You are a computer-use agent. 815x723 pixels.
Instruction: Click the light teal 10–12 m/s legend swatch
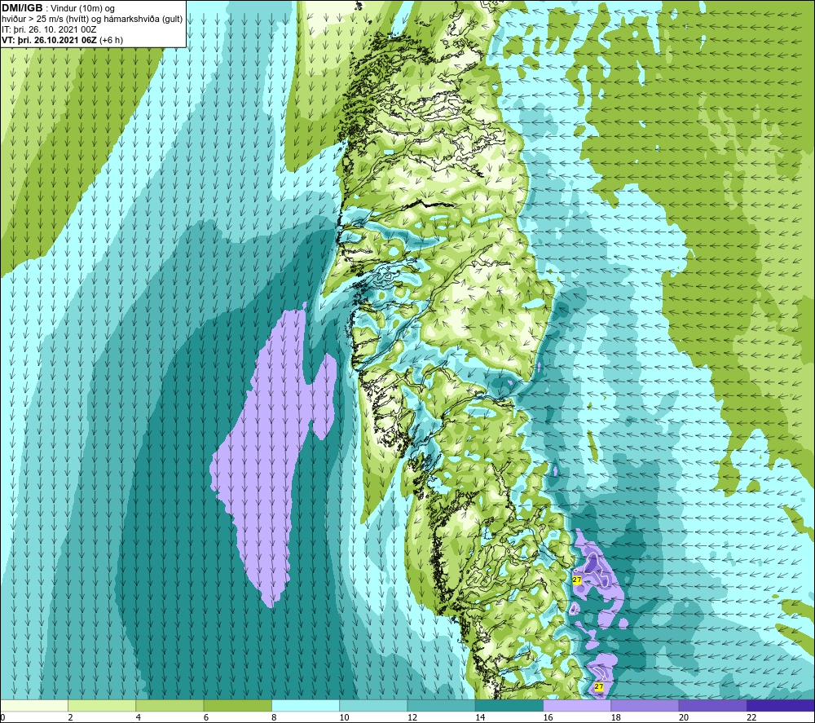[x=373, y=705]
